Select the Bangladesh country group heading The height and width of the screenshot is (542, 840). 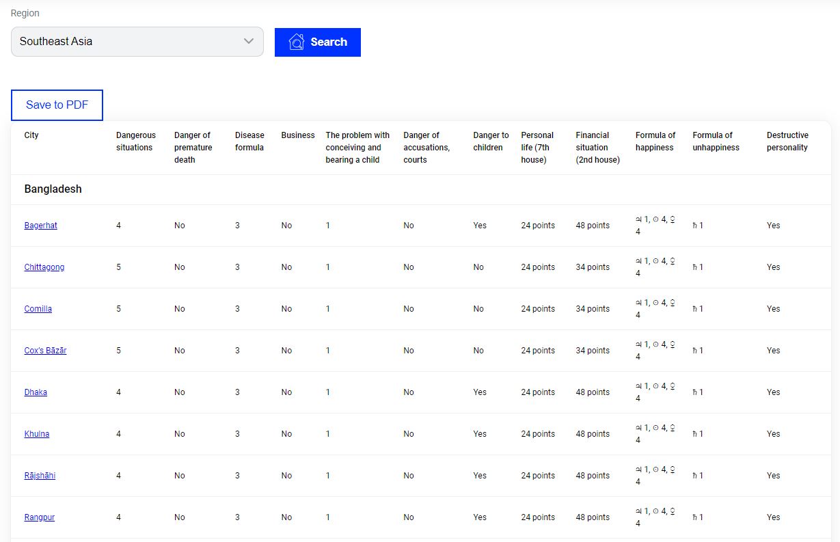53,189
